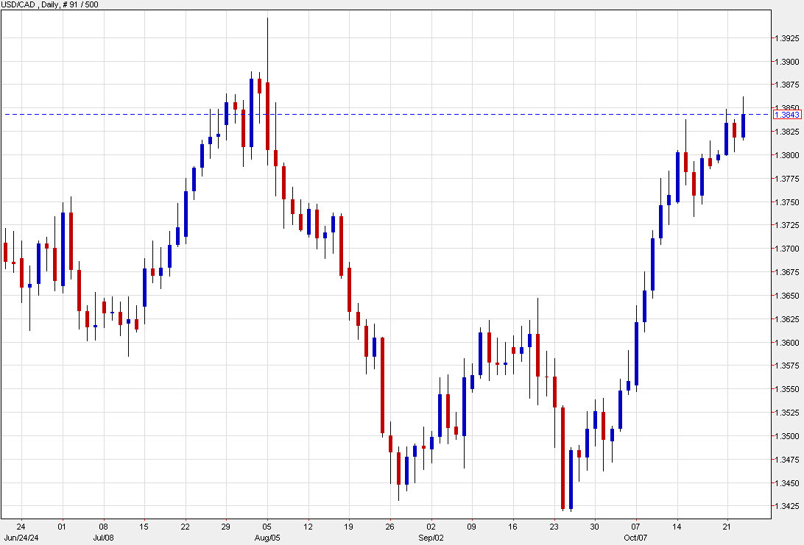Image resolution: width=804 pixels, height=545 pixels.
Task: Click the Jul/08 date label
Action: (103, 538)
